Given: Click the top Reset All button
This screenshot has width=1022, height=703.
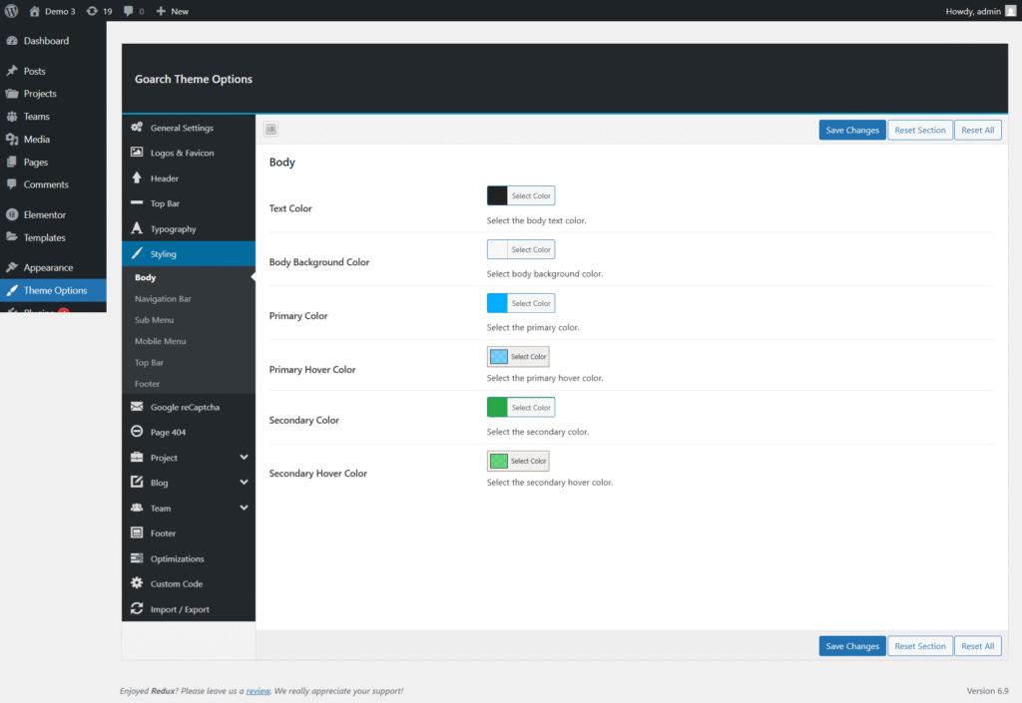Looking at the screenshot, I should [x=978, y=131].
